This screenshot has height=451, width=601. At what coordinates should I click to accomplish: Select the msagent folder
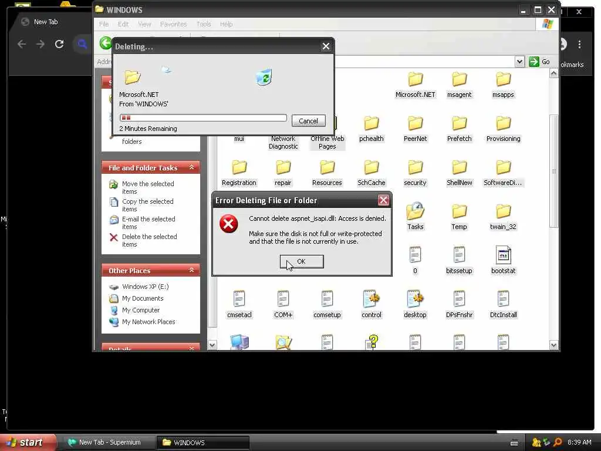459,85
